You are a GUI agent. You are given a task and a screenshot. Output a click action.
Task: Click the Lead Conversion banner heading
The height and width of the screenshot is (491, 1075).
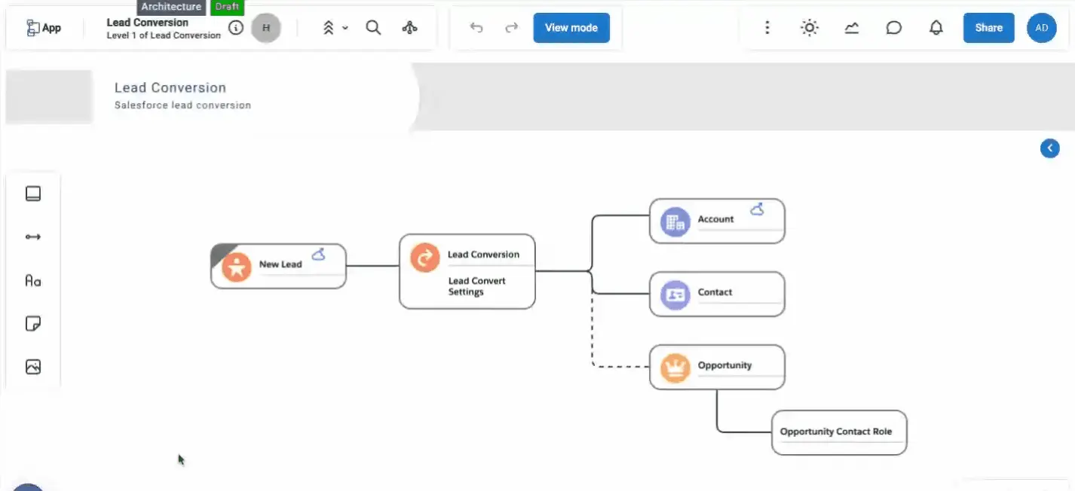(170, 87)
